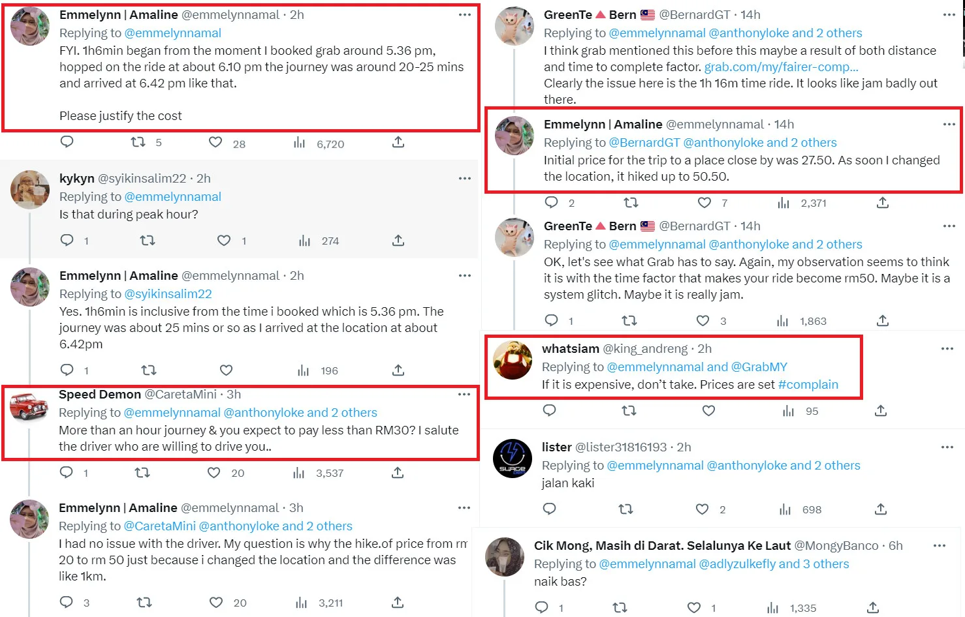
Task: Open @syikinsalim22 mention in Emmelynn's reply
Action: click(168, 293)
